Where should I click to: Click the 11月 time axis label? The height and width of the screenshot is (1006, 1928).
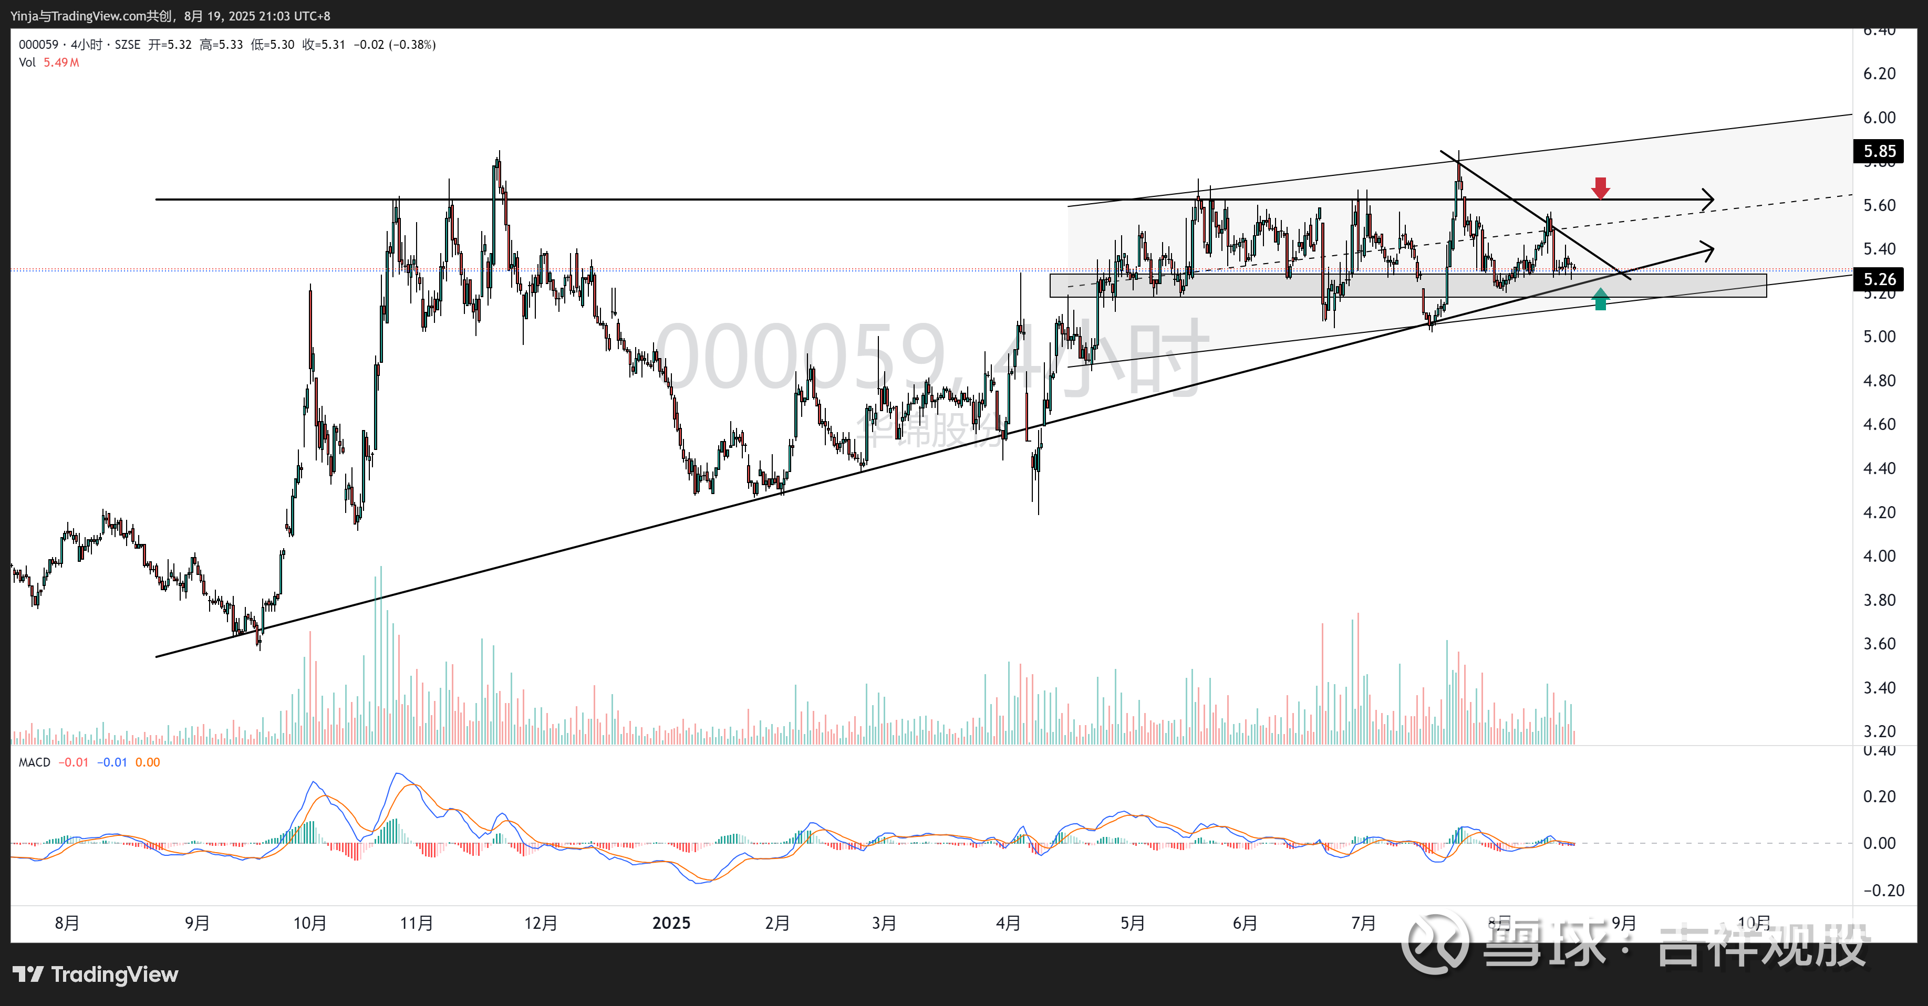(x=416, y=923)
